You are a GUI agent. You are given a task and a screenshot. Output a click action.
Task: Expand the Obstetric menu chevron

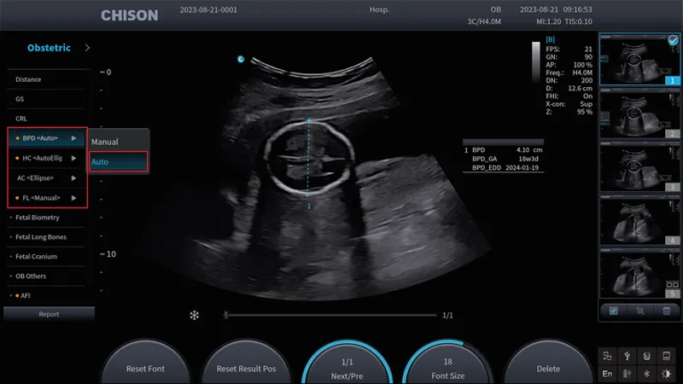(87, 48)
